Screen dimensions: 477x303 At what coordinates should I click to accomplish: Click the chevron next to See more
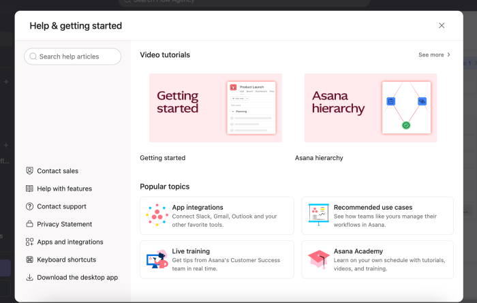click(448, 54)
